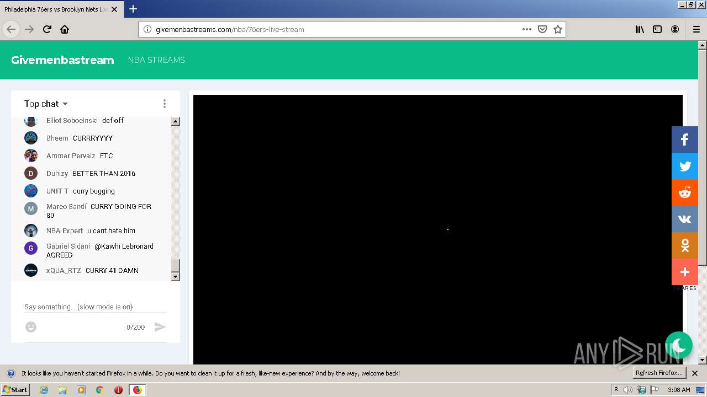Share page on VK
This screenshot has width=707, height=397.
[x=685, y=219]
